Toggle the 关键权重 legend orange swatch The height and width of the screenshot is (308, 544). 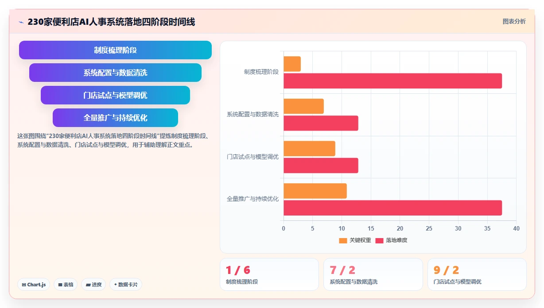click(x=343, y=240)
